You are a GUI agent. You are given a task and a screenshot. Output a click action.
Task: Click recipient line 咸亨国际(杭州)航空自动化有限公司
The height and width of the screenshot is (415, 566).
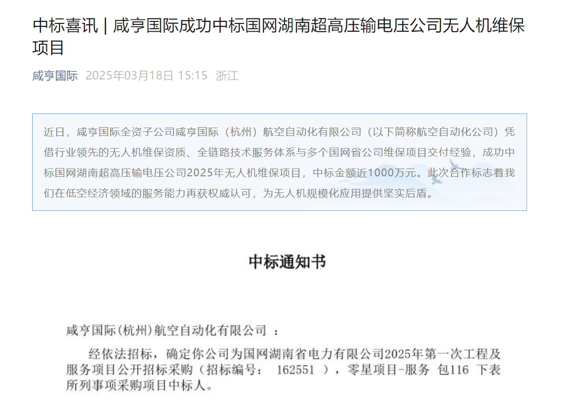(x=166, y=330)
